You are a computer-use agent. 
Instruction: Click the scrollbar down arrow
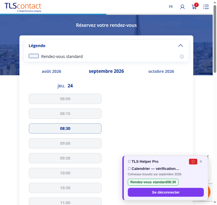click(x=215, y=202)
